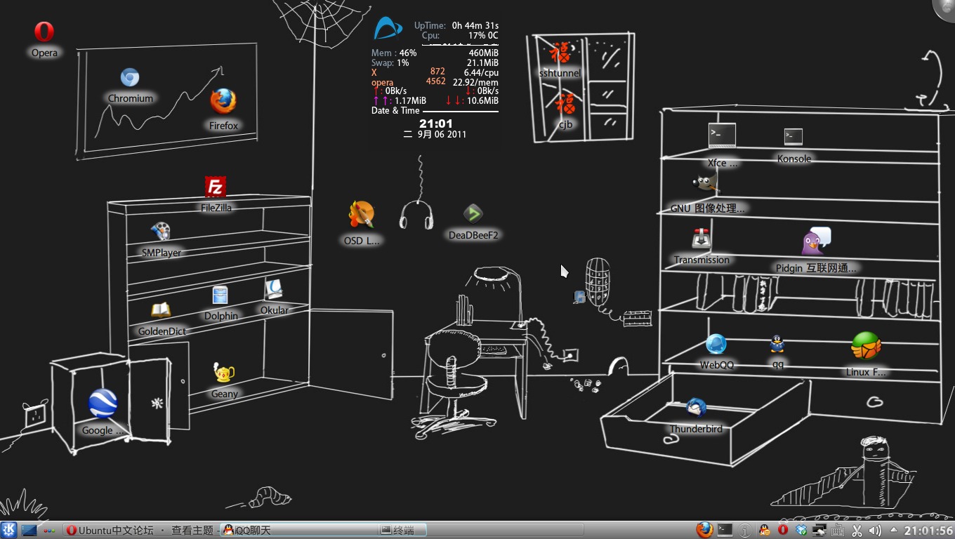Screen dimensions: 955x539
Task: Click the Opera system tray icon
Action: (x=782, y=530)
